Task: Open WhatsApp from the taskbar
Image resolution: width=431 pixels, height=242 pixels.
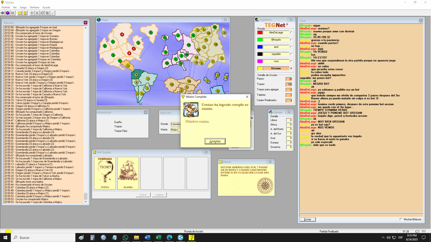Action: pos(125,238)
